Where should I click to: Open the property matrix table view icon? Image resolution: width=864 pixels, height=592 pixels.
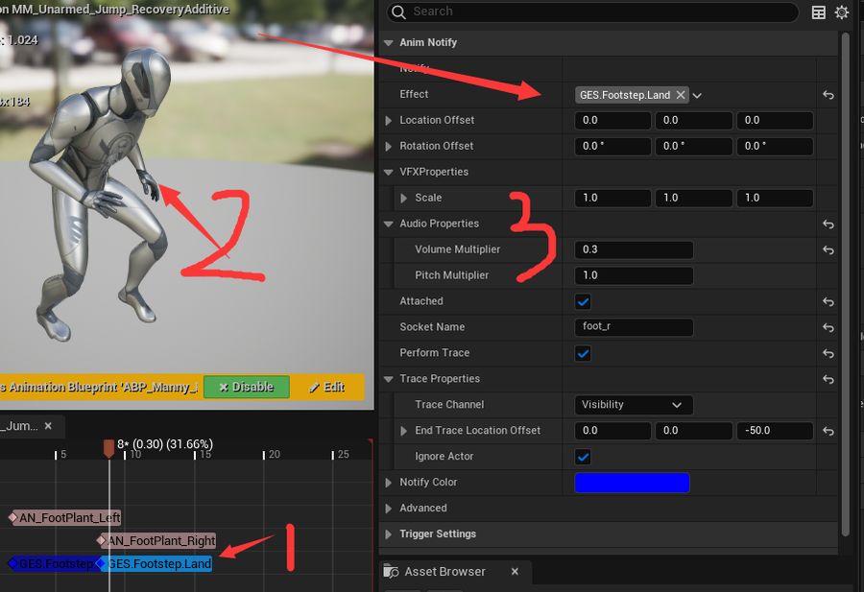(x=819, y=12)
